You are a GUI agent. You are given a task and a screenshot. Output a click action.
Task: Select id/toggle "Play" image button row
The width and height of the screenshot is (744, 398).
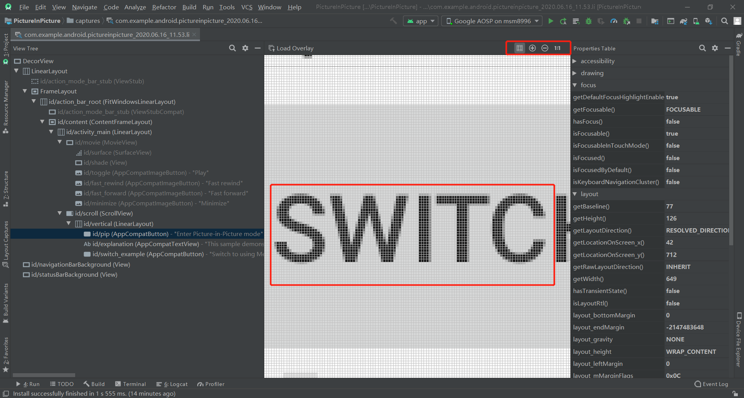[x=142, y=172]
